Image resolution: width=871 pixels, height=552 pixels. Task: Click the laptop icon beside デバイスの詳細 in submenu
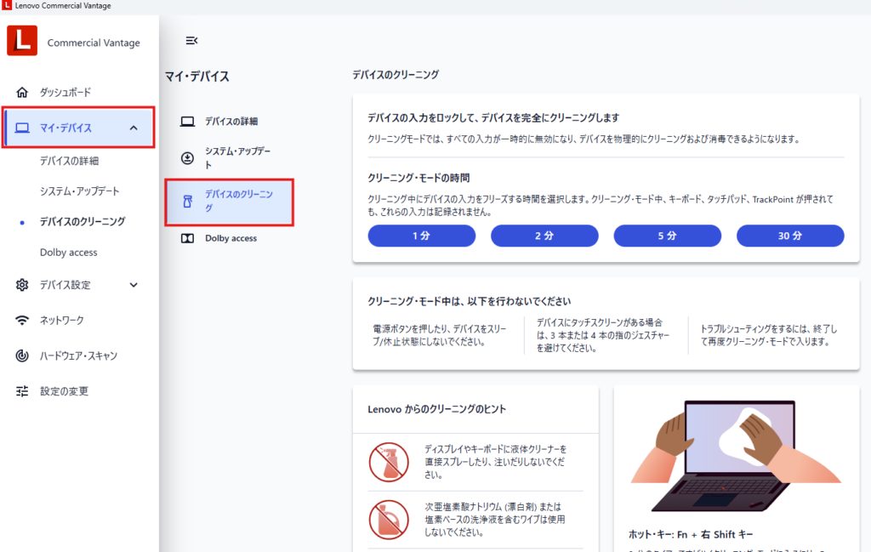[187, 122]
